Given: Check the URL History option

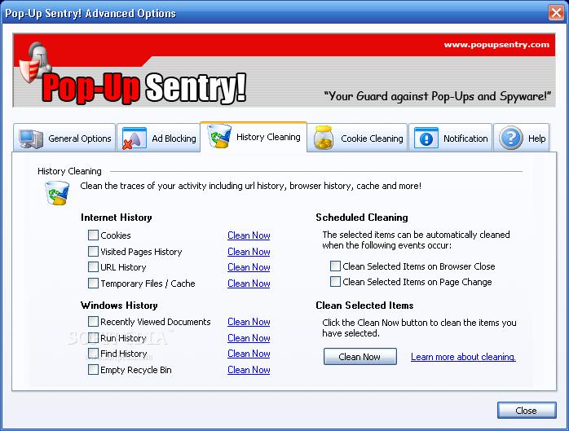Looking at the screenshot, I should (93, 267).
